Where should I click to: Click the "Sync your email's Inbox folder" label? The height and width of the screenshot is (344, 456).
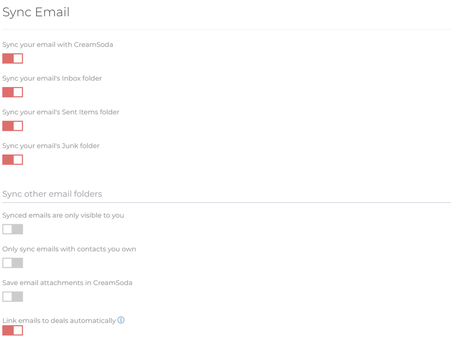pyautogui.click(x=52, y=78)
